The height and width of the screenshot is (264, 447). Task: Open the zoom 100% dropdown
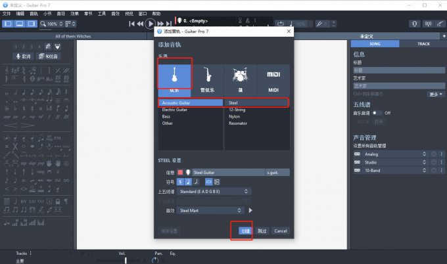coord(53,24)
